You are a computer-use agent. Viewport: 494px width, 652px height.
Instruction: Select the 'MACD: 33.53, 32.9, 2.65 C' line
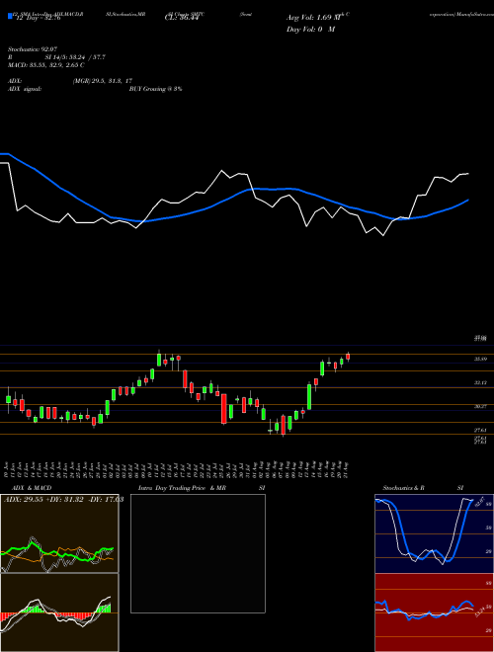pyautogui.click(x=45, y=65)
